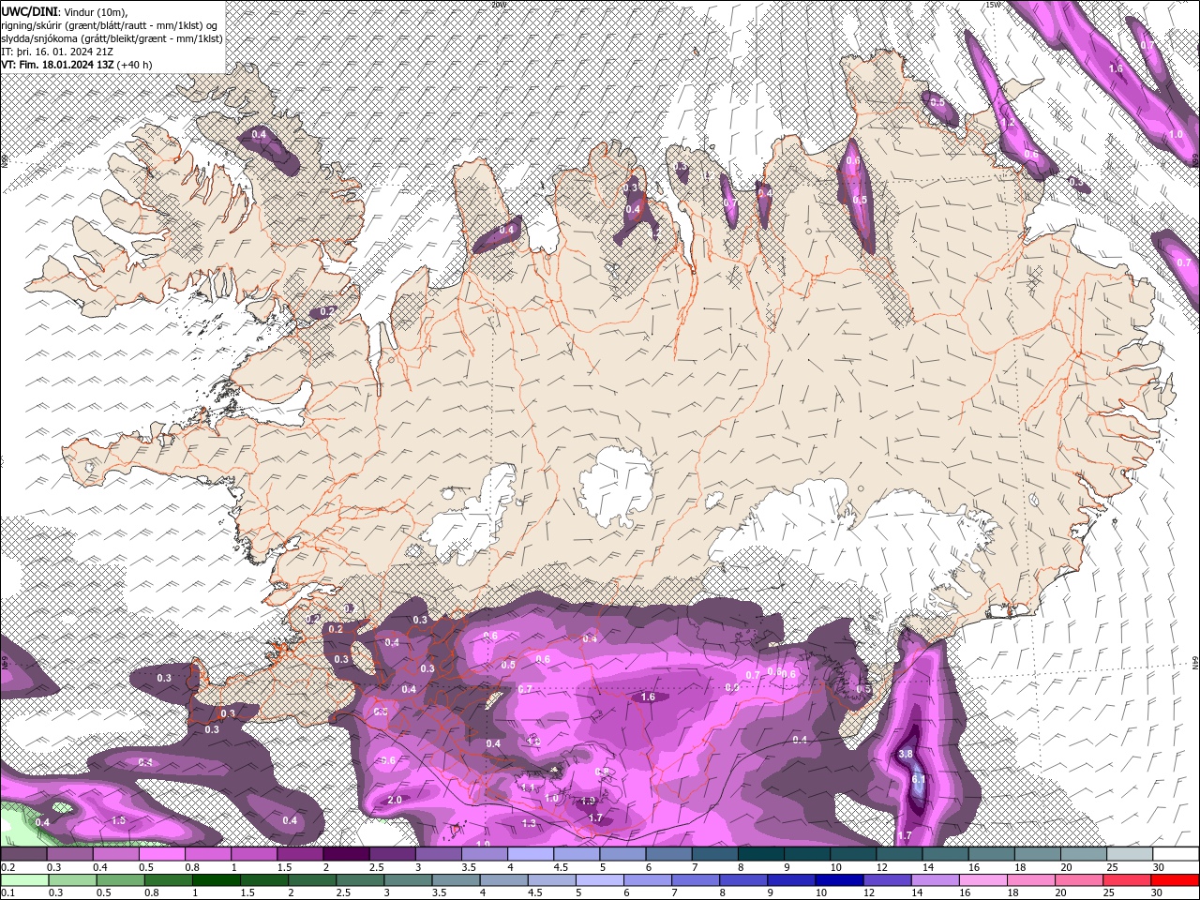The image size is (1200, 900).
Task: Pick upper legend swatch between 25 and 30
Action: (1131, 854)
